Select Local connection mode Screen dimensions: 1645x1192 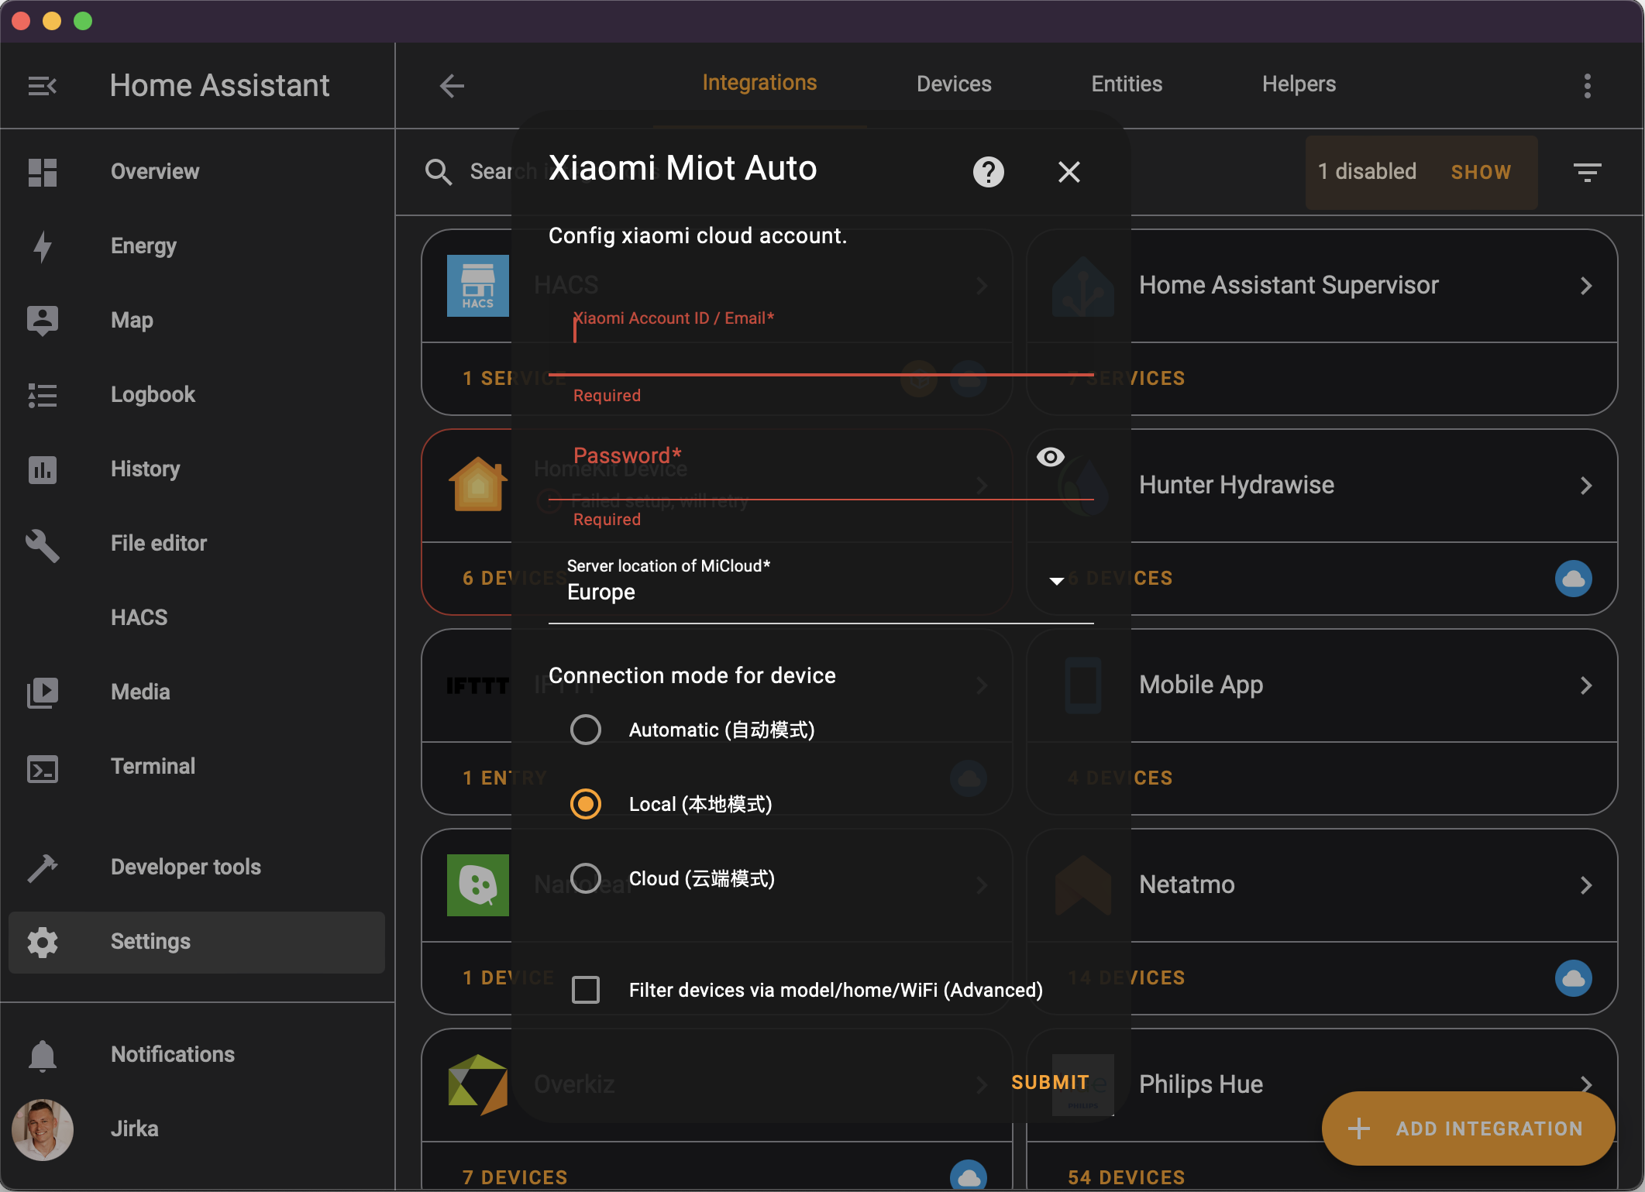click(585, 804)
